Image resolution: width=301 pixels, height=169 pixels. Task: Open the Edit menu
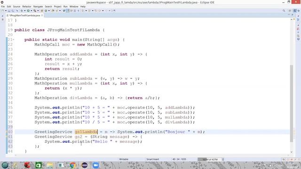pyautogui.click(x=9, y=7)
